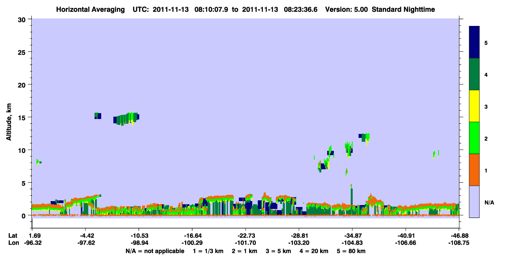Click the y-axis tick label '20'
The height and width of the screenshot is (262, 510).
point(23,85)
